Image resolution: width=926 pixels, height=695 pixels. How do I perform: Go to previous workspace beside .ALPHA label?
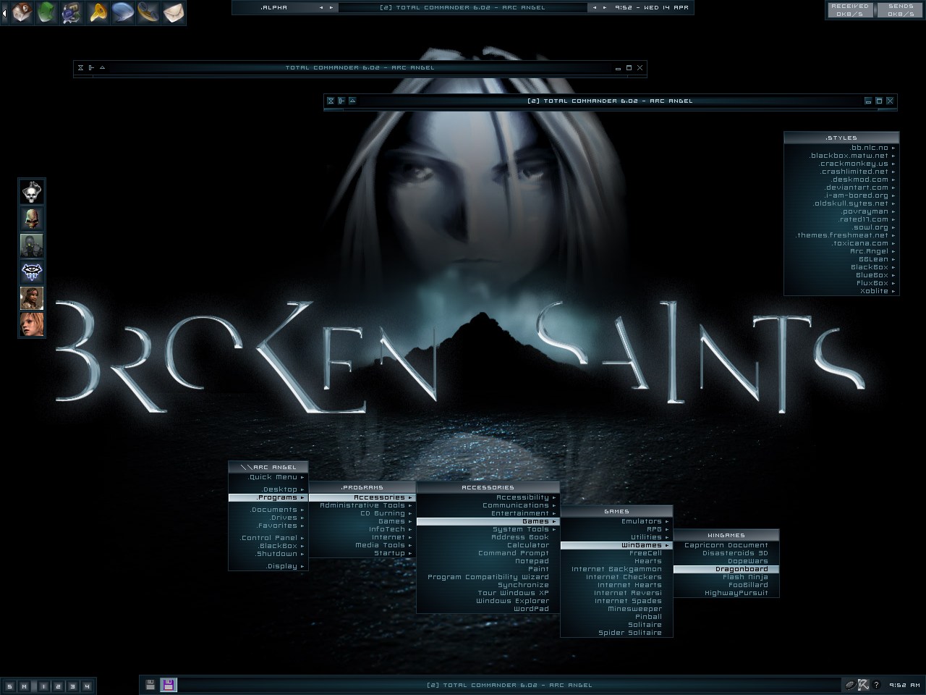point(322,8)
